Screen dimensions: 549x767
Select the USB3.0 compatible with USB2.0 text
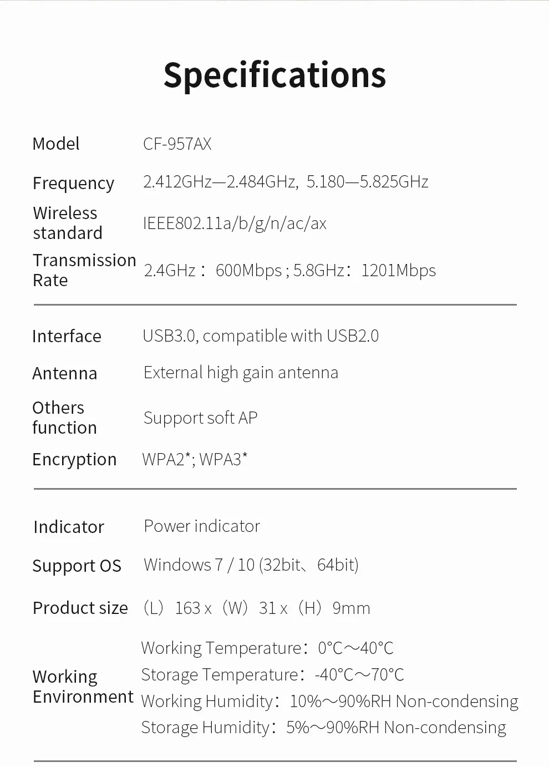[x=261, y=336]
